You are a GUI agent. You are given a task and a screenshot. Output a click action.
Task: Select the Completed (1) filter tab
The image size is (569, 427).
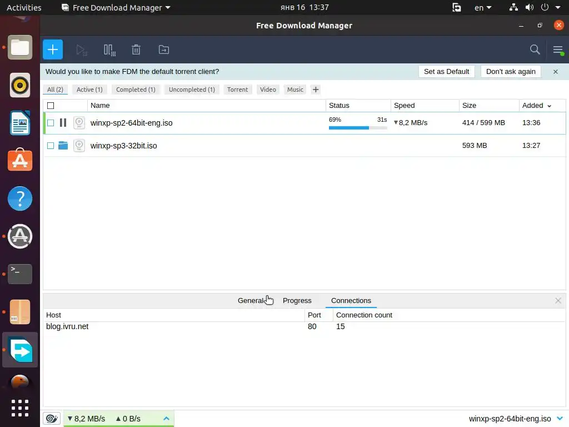click(136, 90)
